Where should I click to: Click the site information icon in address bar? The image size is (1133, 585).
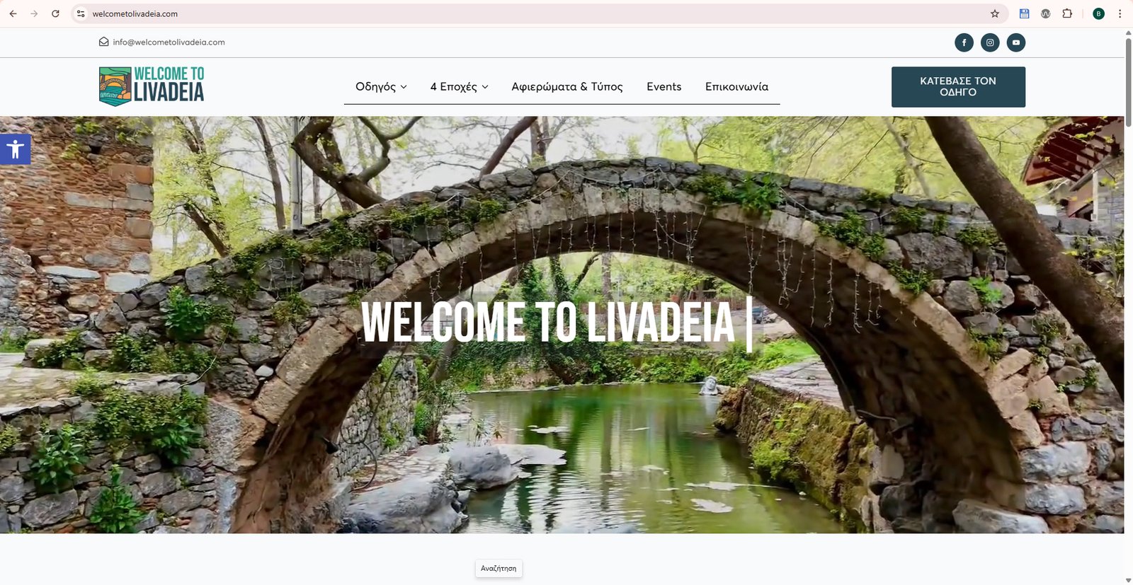coord(81,13)
